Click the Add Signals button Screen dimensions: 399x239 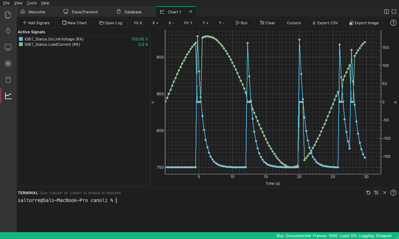point(36,23)
